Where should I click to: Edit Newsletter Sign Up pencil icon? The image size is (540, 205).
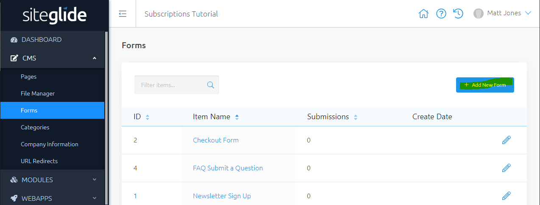(506, 196)
